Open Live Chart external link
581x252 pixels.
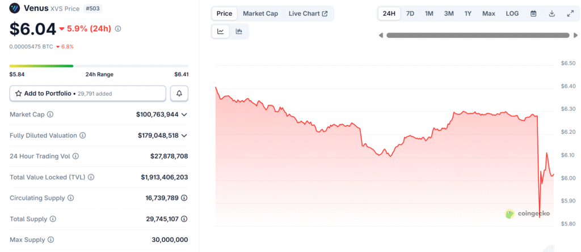308,14
